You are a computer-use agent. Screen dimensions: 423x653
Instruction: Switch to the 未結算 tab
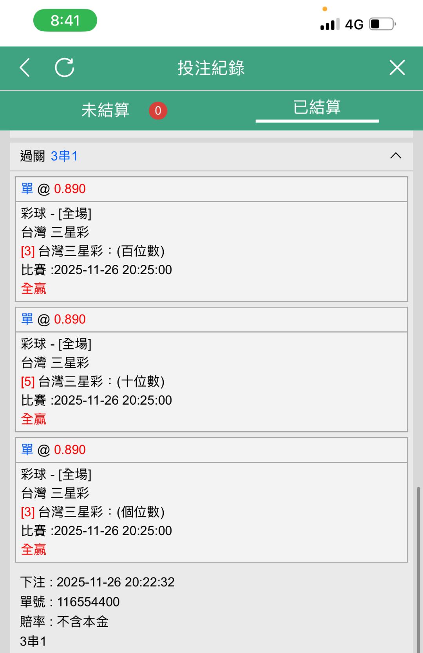point(105,110)
